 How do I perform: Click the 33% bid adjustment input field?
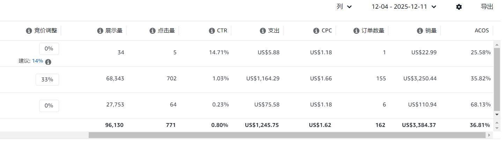click(x=47, y=80)
